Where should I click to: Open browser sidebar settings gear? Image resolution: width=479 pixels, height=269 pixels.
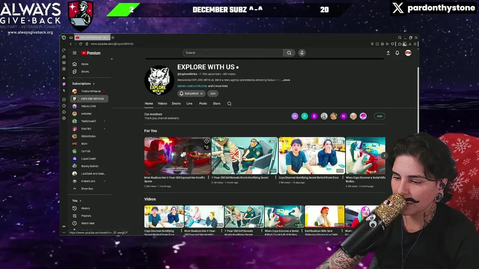(64, 118)
